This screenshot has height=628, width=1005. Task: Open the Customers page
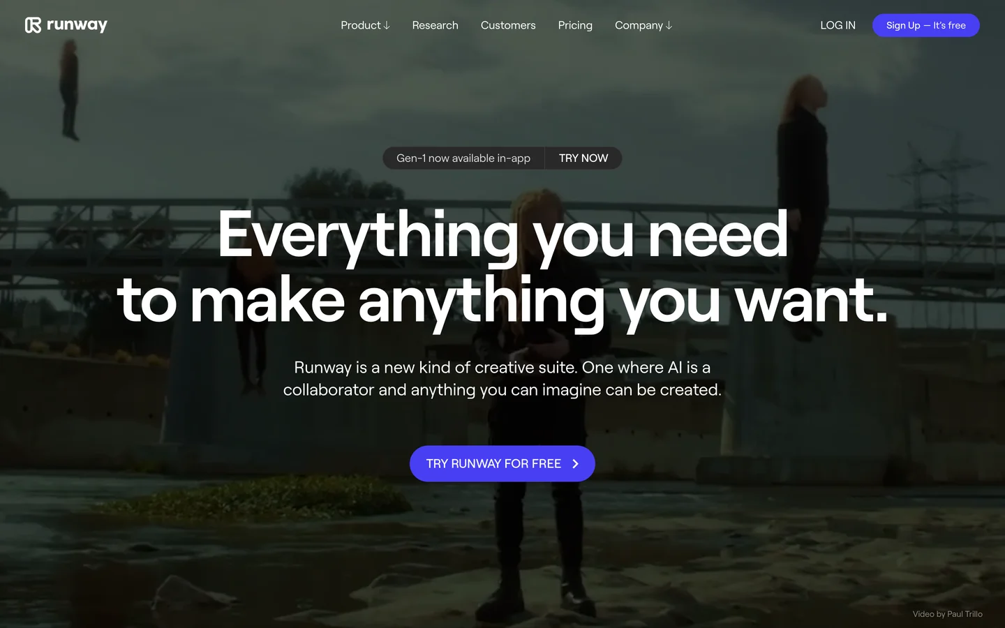tap(508, 25)
